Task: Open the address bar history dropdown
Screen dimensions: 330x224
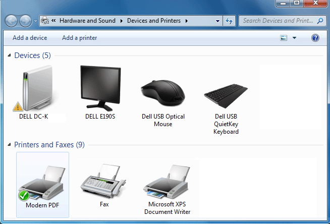Action: [x=217, y=21]
